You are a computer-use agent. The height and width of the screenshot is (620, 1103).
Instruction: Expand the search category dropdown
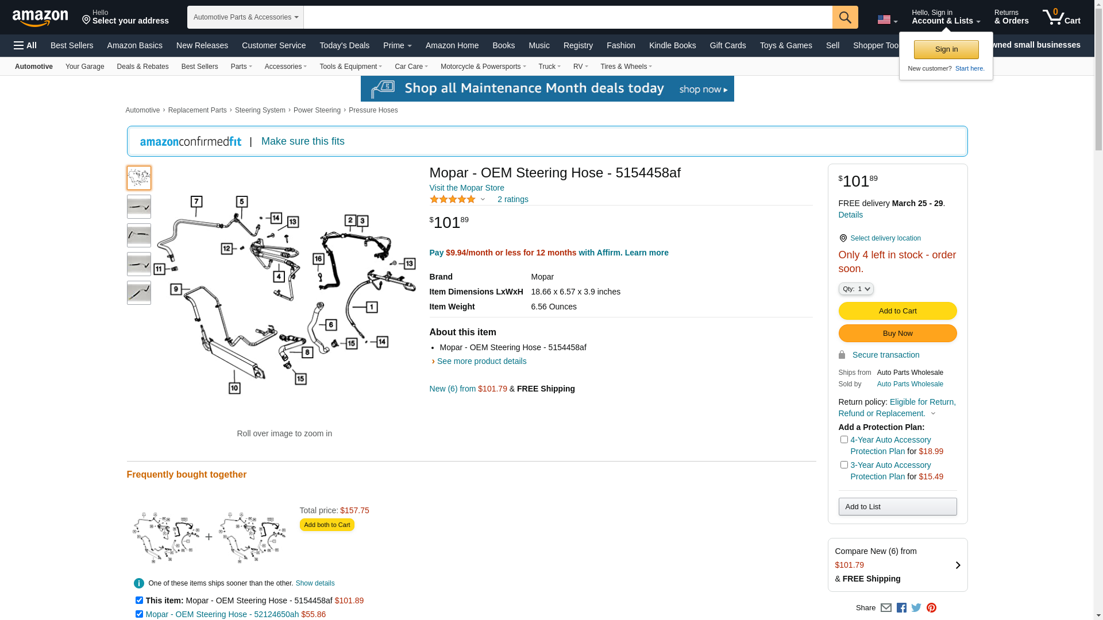245,17
